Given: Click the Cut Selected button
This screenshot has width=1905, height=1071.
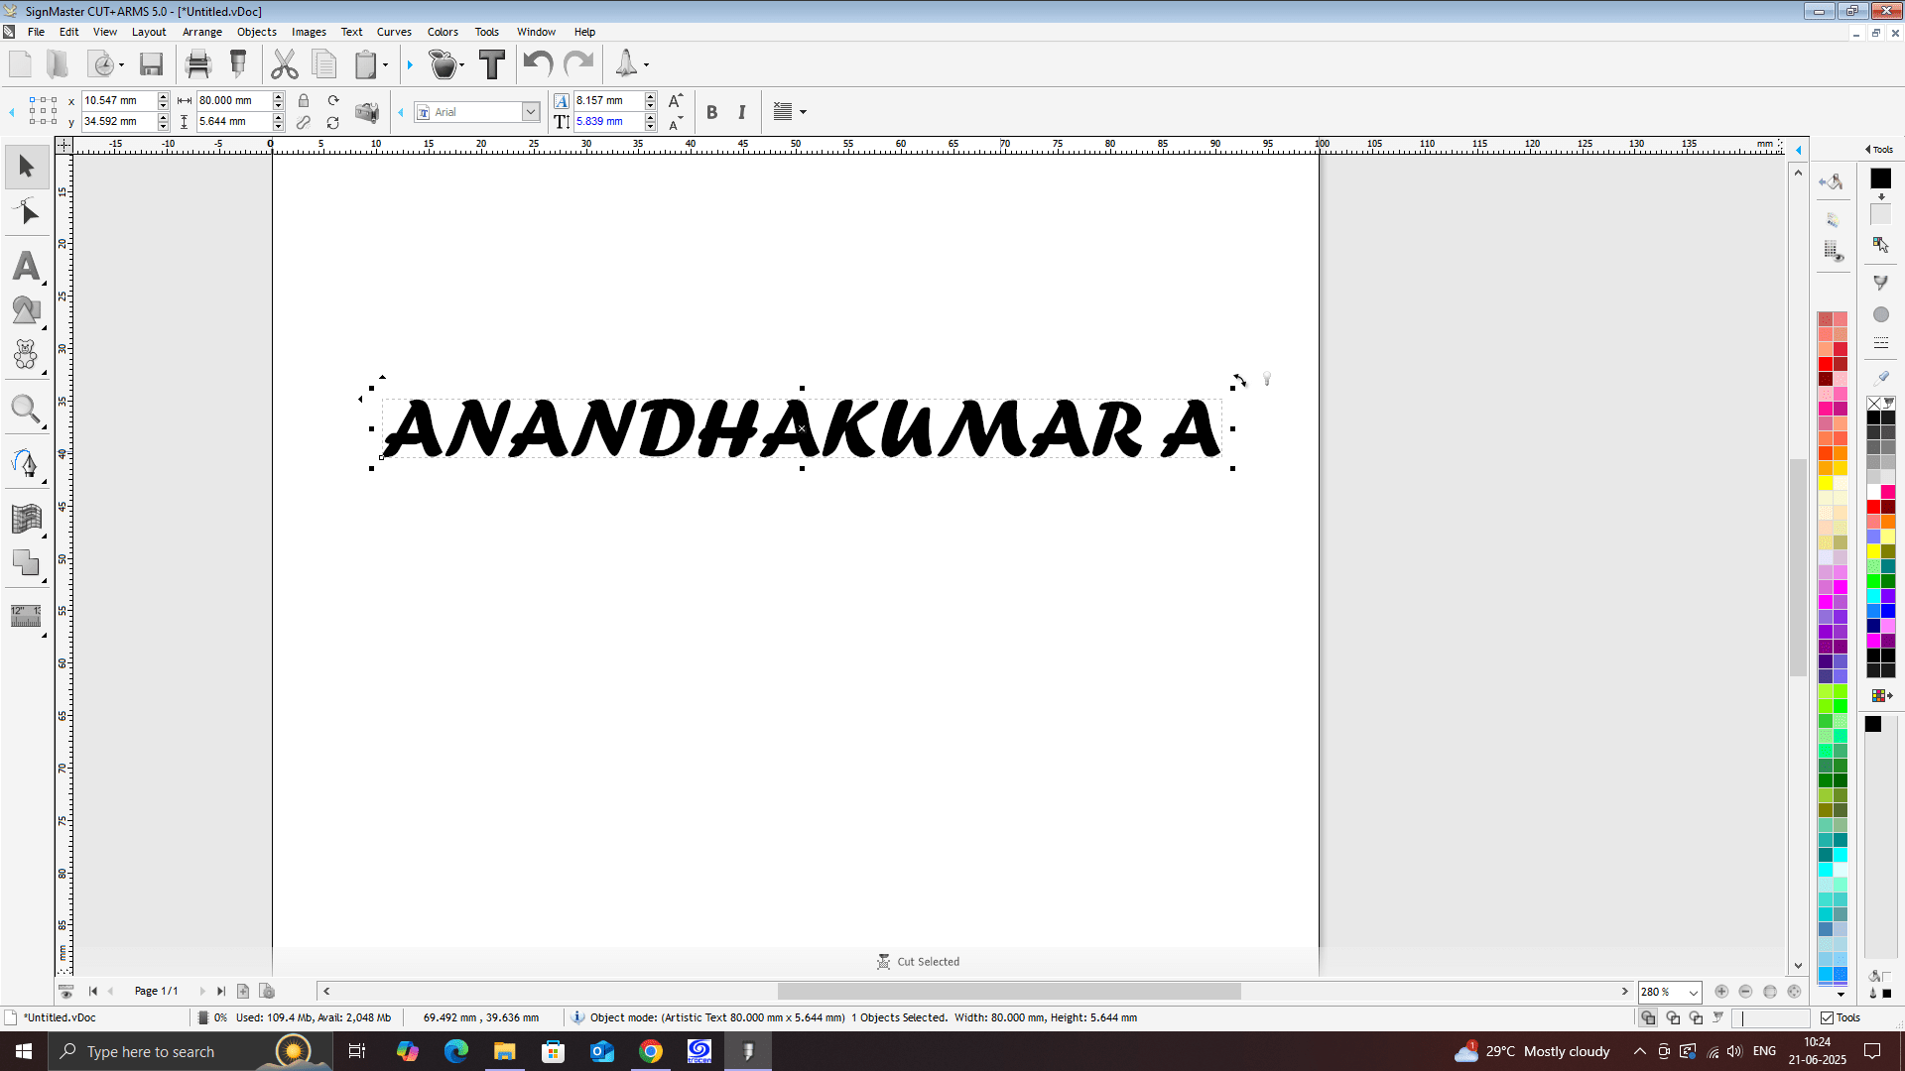Looking at the screenshot, I should (918, 962).
